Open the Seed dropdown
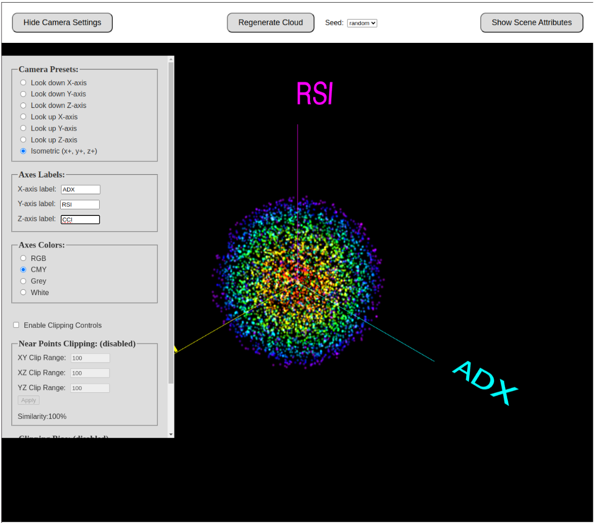This screenshot has width=595, height=523. point(362,23)
